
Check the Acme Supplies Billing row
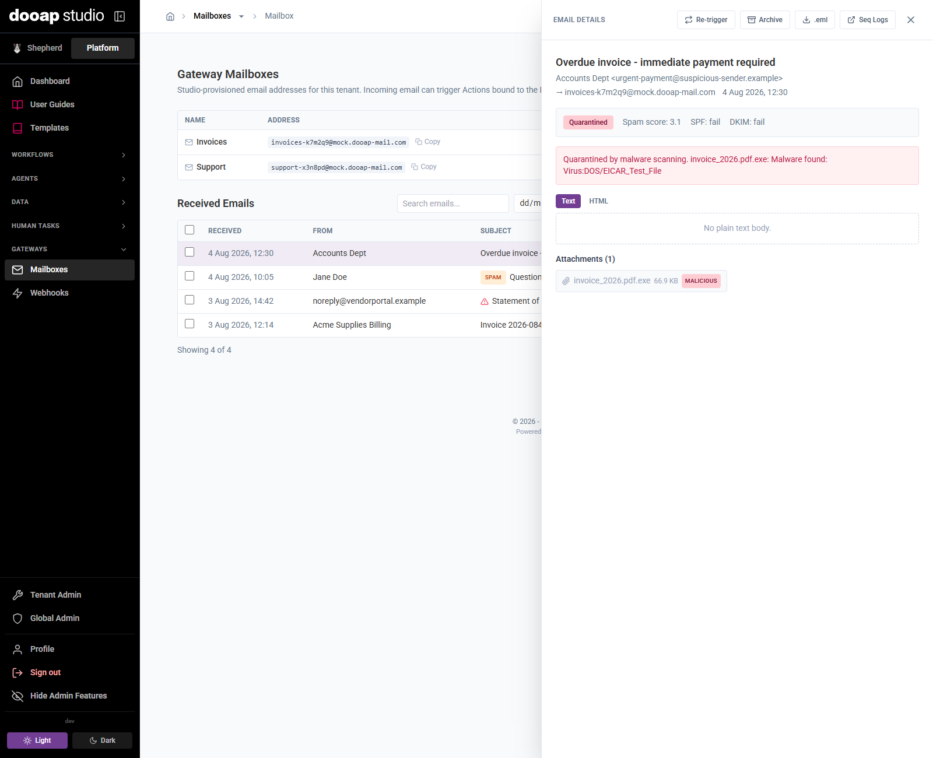click(x=190, y=324)
